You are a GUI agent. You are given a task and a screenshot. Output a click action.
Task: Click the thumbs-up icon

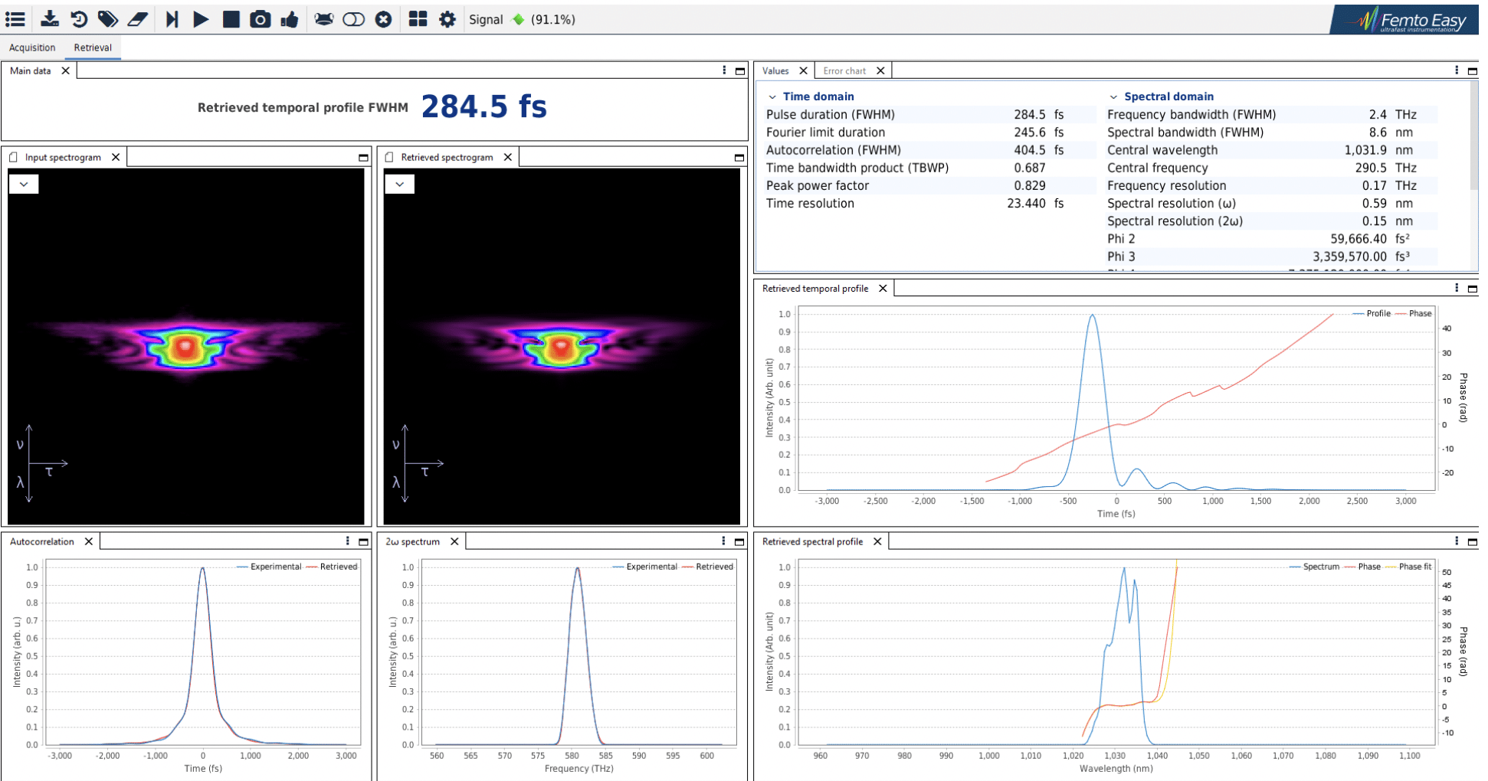pos(290,19)
